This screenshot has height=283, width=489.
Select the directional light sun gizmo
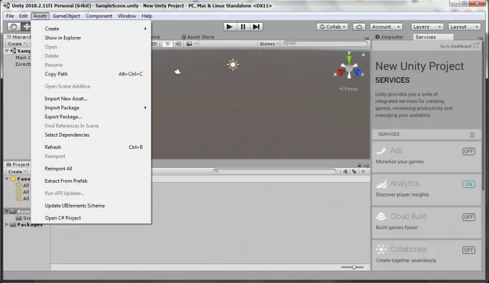click(x=233, y=64)
